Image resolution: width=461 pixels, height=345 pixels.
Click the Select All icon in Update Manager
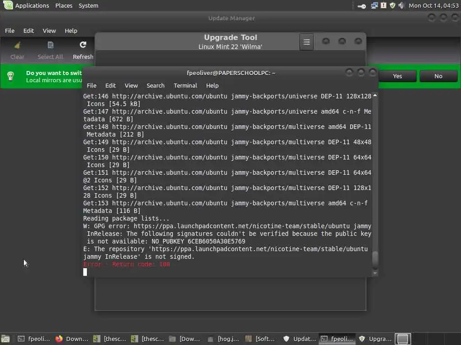[50, 45]
